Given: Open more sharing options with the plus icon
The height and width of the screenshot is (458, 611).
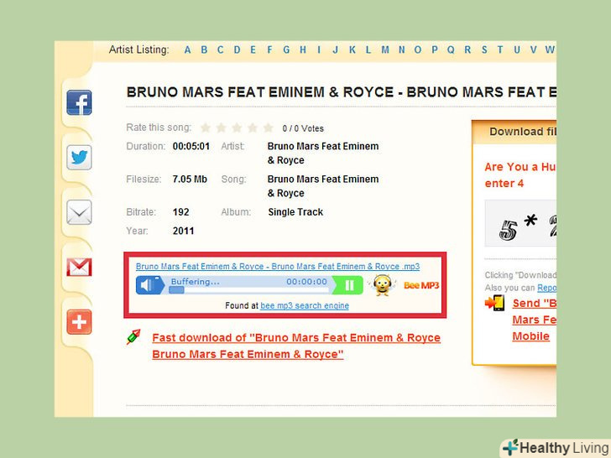Looking at the screenshot, I should coord(79,322).
